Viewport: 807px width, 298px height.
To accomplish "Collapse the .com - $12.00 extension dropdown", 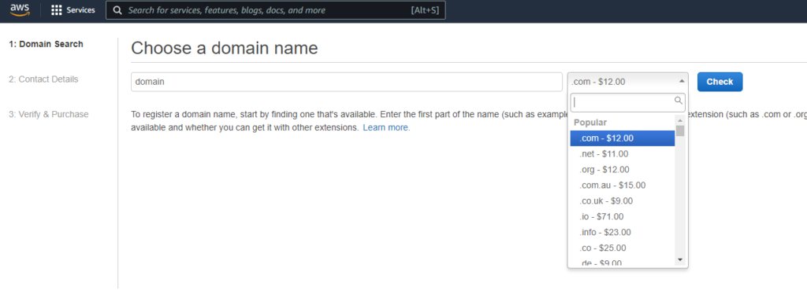I will (x=628, y=82).
